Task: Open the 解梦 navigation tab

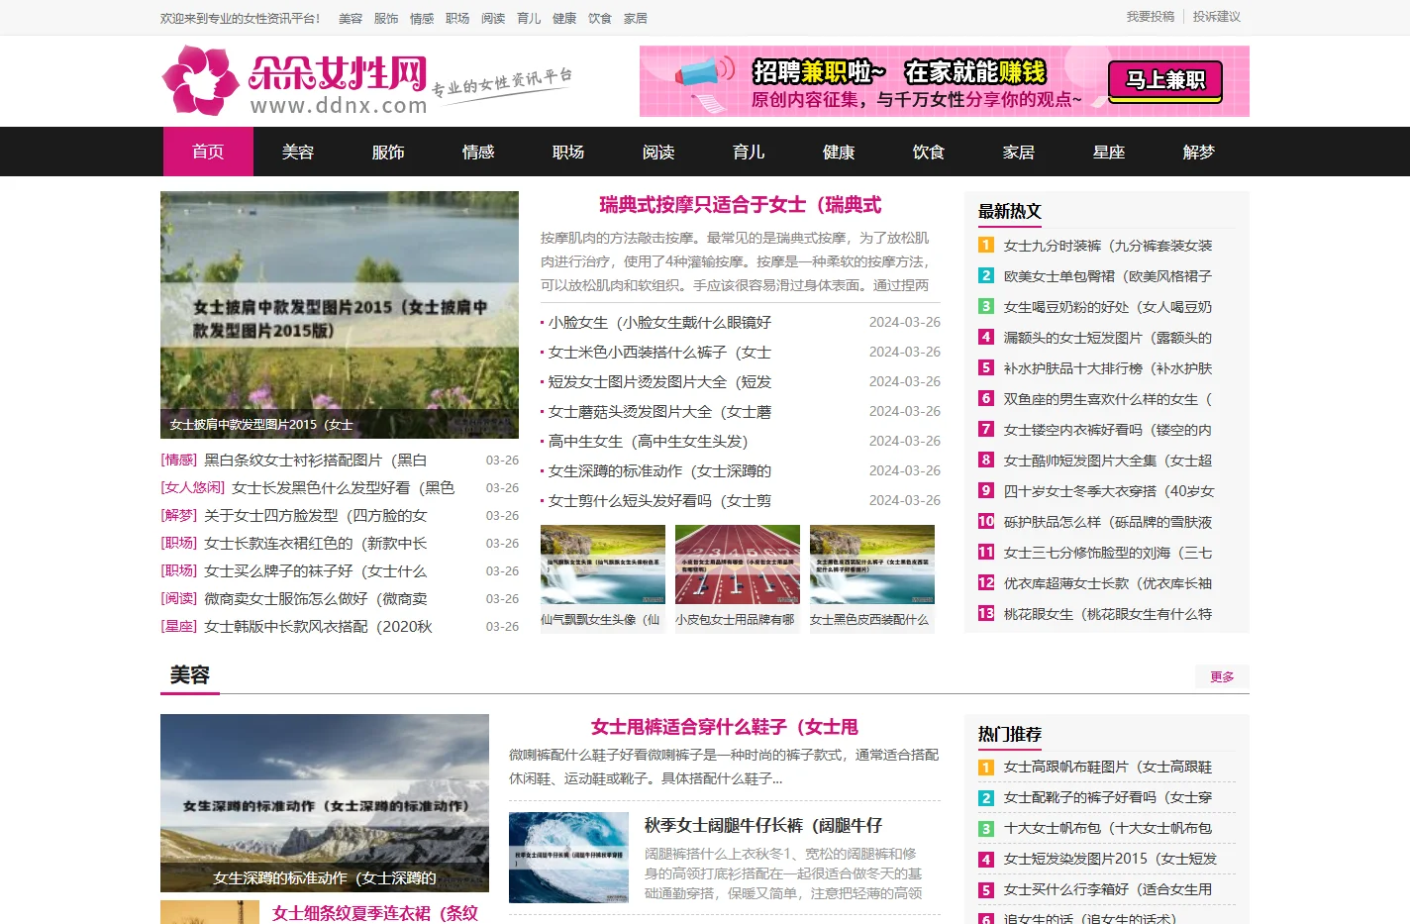Action: 1199,152
